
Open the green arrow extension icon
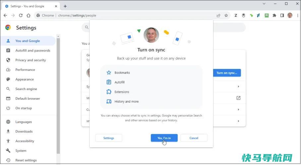[x=251, y=16]
